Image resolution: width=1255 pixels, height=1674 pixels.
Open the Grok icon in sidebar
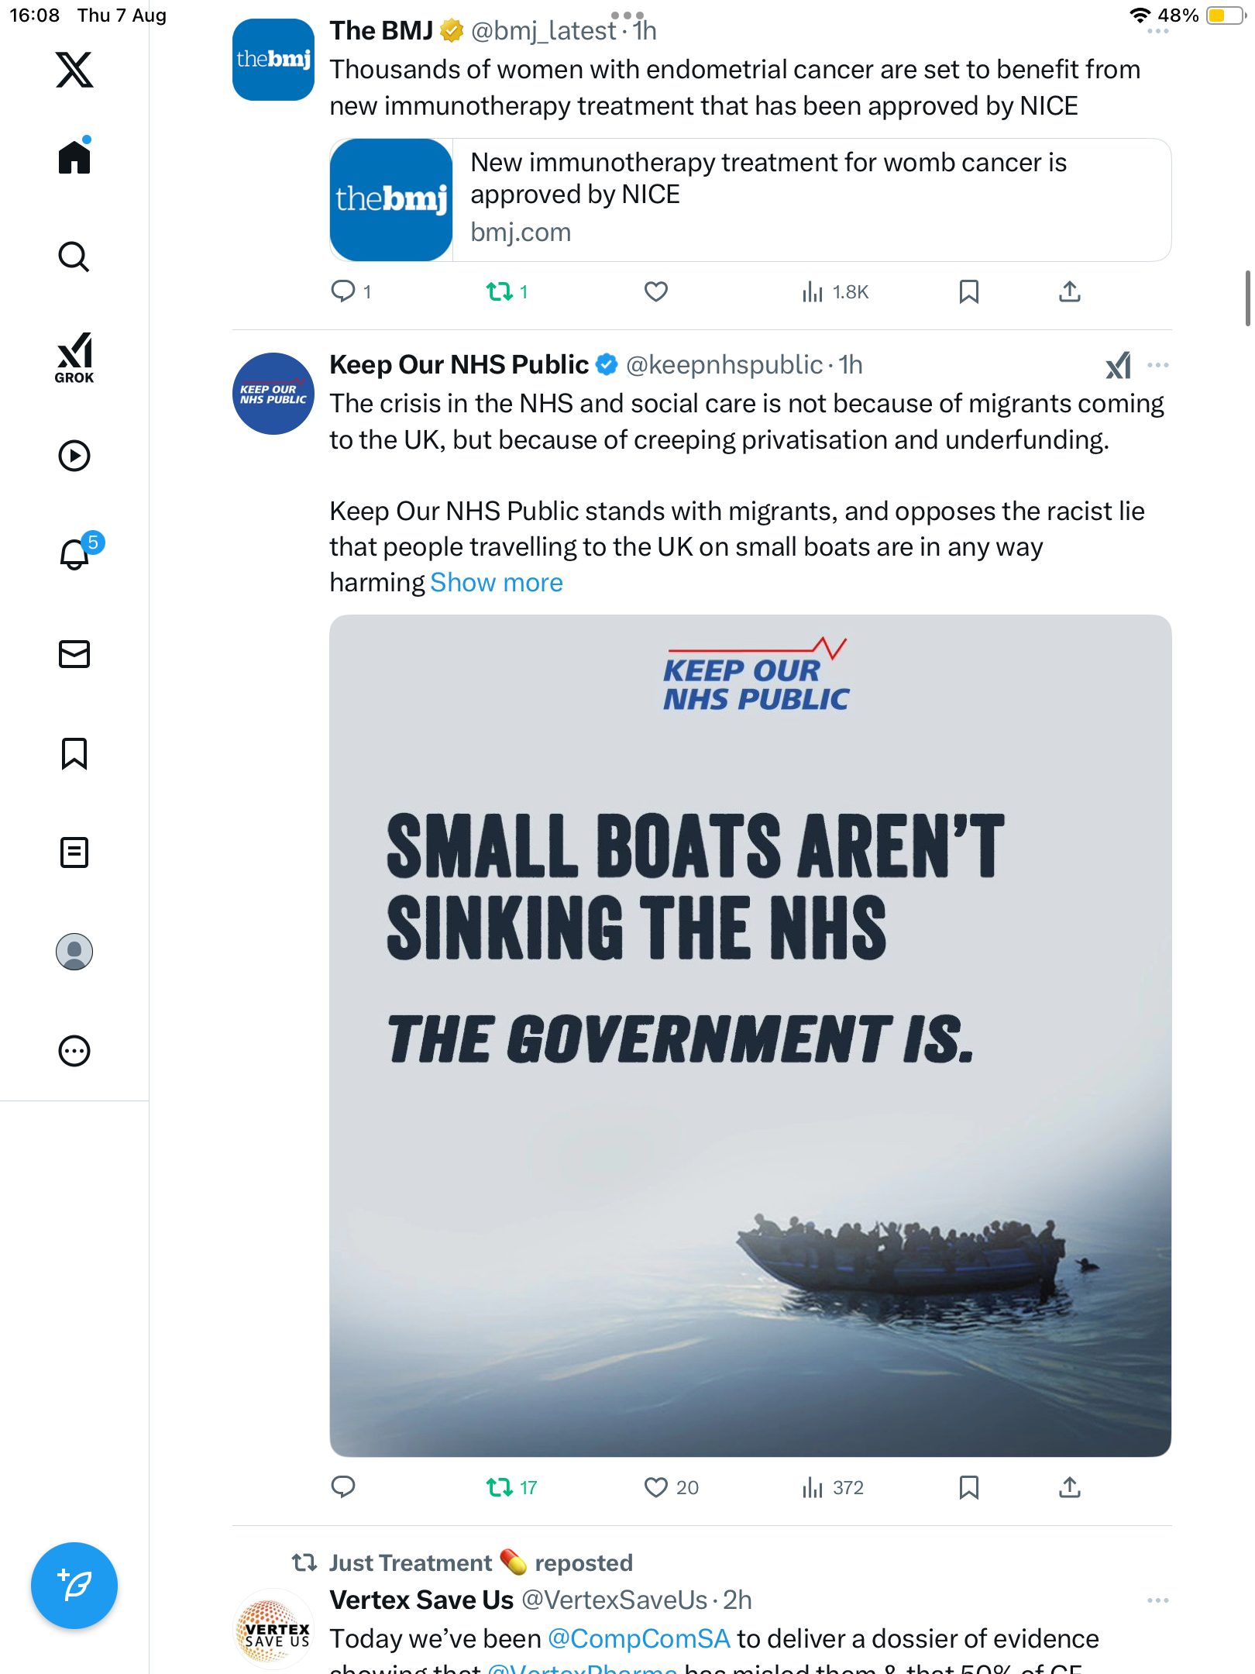74,357
